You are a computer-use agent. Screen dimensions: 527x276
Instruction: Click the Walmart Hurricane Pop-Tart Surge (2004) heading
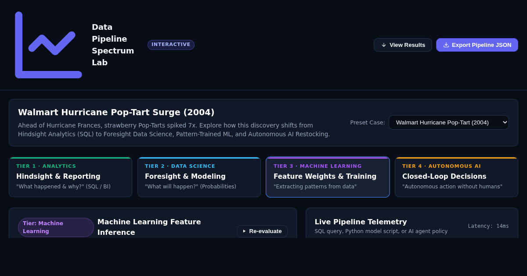116,112
